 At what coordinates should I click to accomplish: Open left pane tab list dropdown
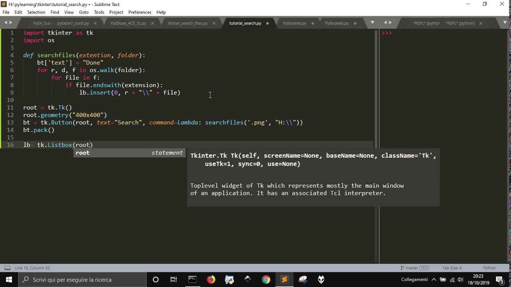point(372,23)
